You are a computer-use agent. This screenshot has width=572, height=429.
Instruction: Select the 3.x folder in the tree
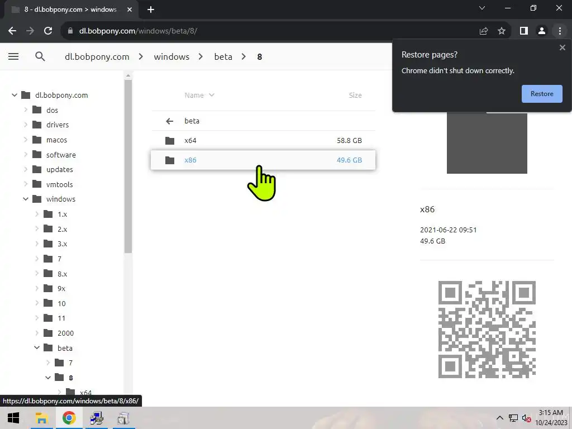point(63,244)
